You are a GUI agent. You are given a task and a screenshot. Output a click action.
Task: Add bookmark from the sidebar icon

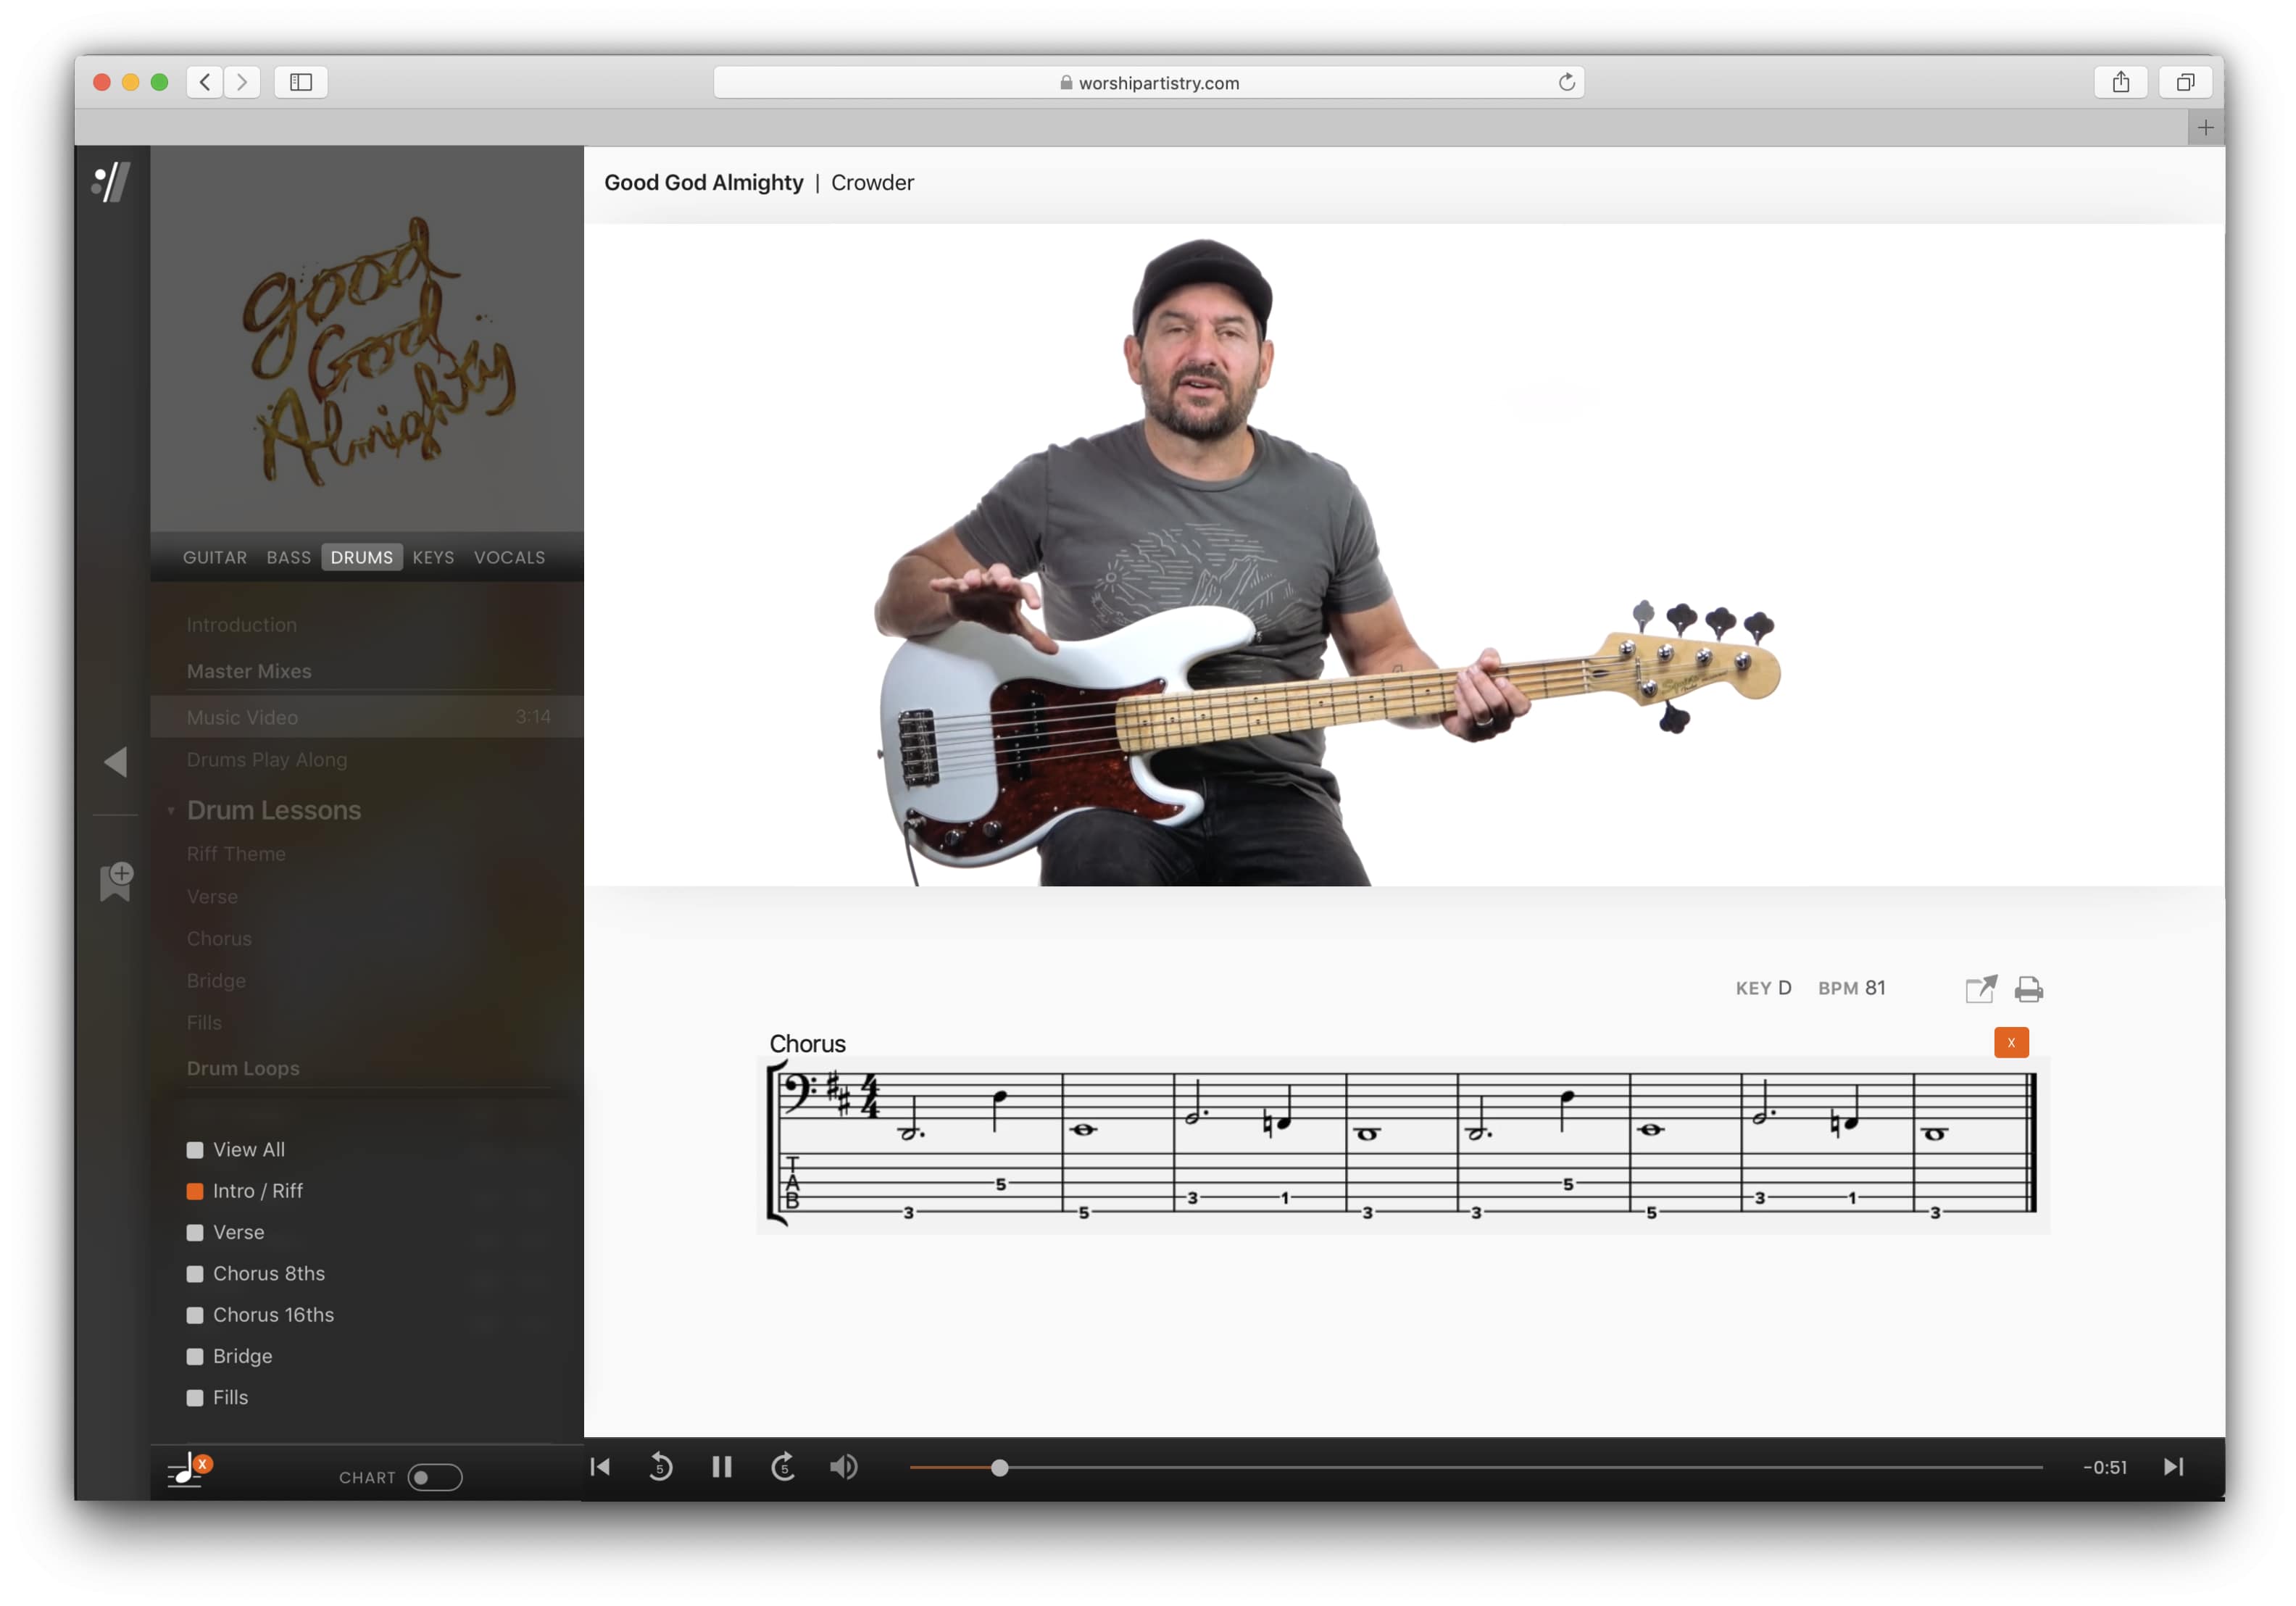coord(116,882)
